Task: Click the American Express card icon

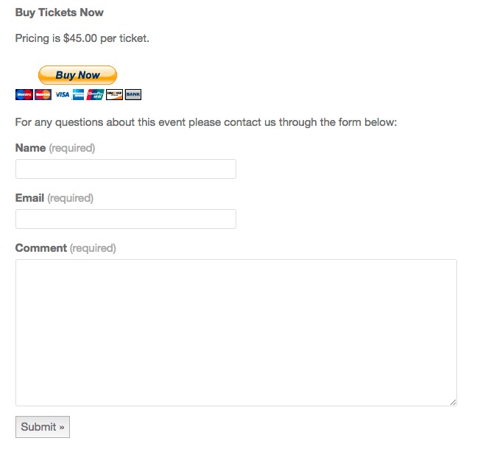Action: pyautogui.click(x=78, y=95)
